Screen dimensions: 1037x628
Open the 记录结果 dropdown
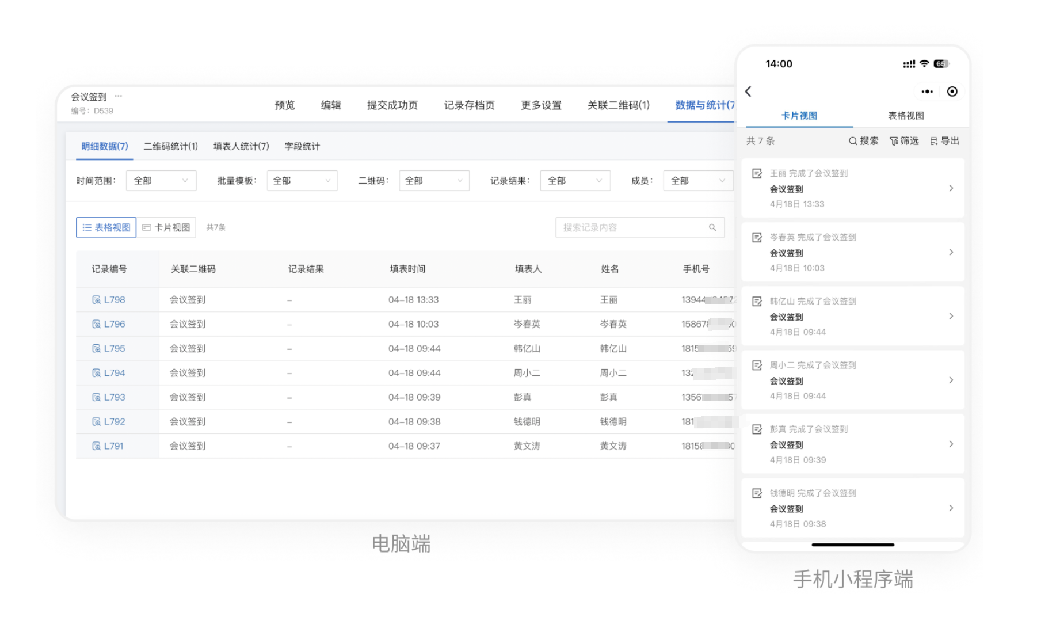click(575, 181)
